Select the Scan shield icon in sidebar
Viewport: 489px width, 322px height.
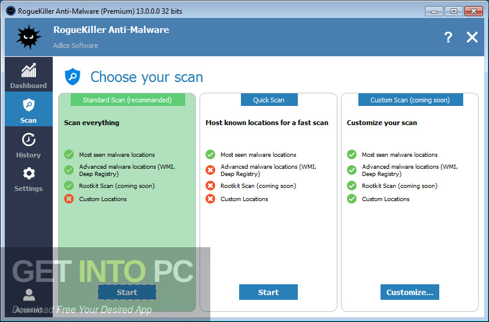tap(29, 105)
